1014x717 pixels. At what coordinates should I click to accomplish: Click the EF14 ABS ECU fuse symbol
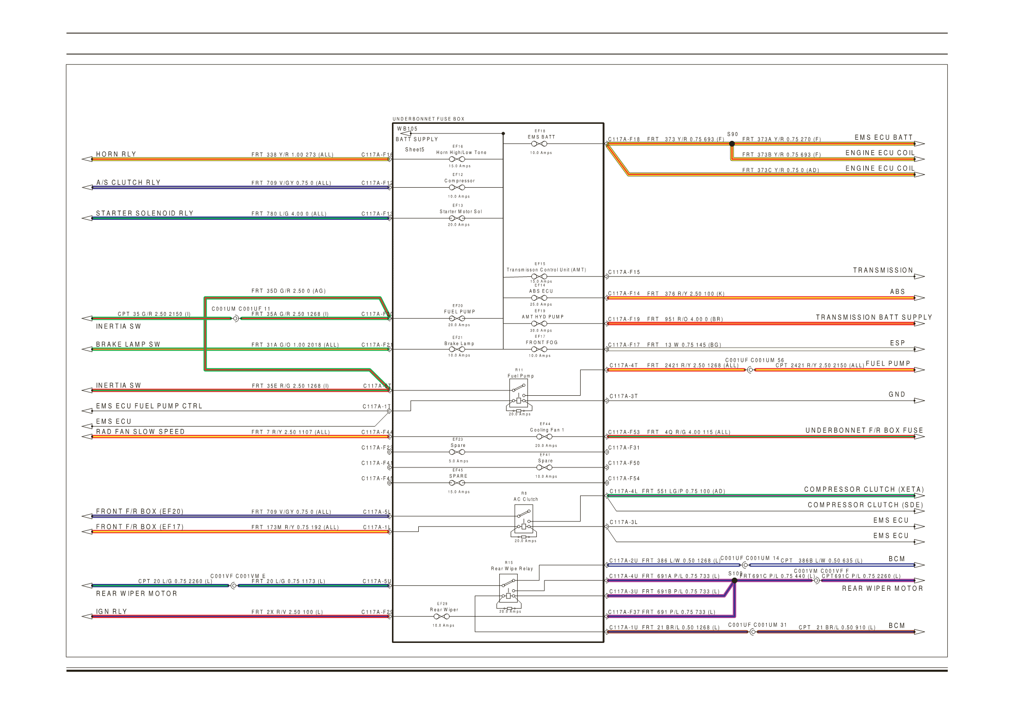[539, 298]
